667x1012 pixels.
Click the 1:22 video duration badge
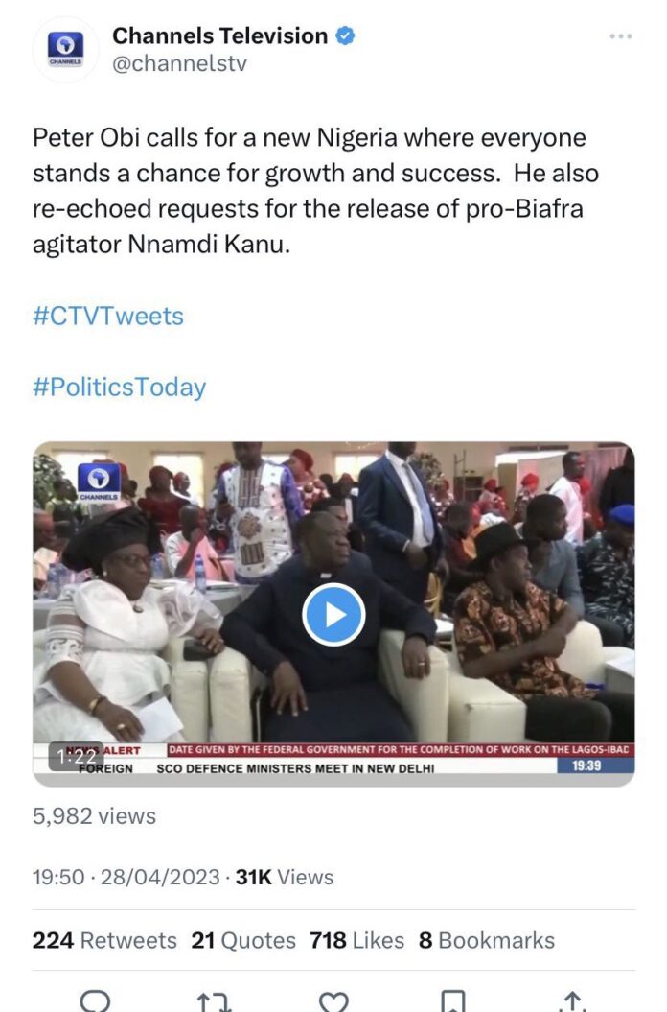click(76, 757)
